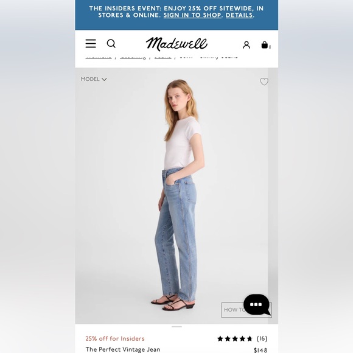Select The Perfect Vintage Jean title
The image size is (353, 353).
(123, 349)
